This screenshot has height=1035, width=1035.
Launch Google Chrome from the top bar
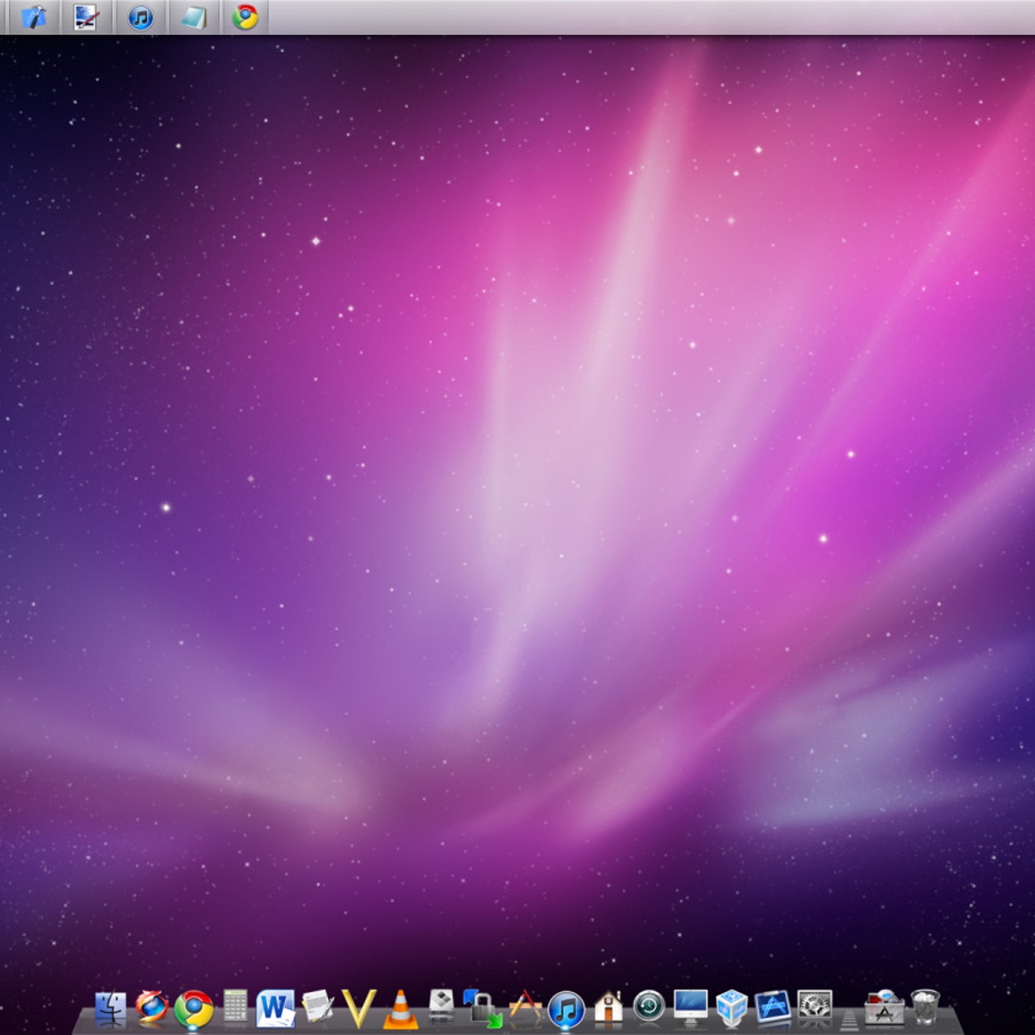(x=245, y=17)
